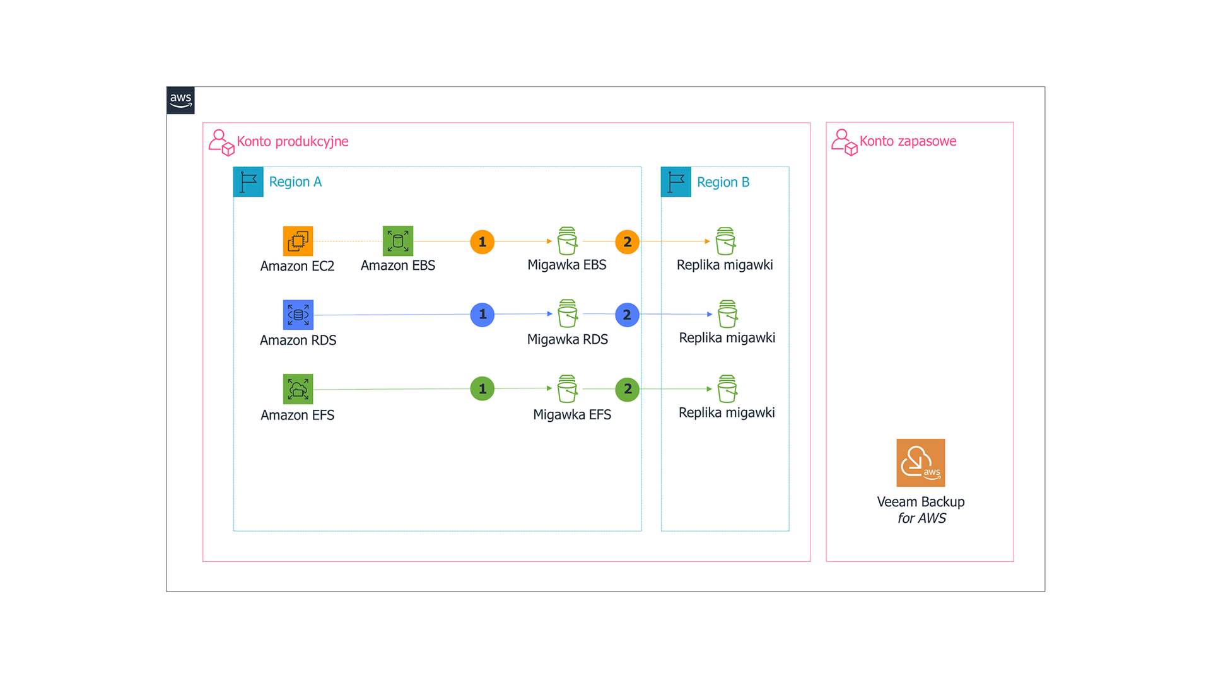Click the 'Migawka EFS' text label
Screen dimensions: 1211x681
coord(572,415)
